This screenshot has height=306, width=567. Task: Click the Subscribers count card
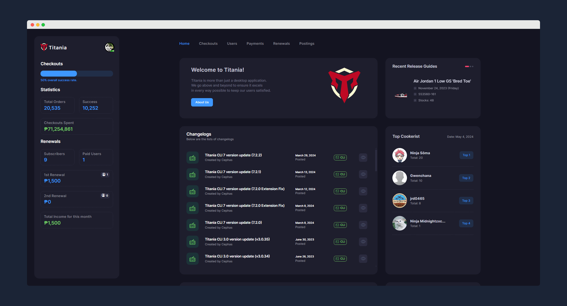click(x=57, y=157)
